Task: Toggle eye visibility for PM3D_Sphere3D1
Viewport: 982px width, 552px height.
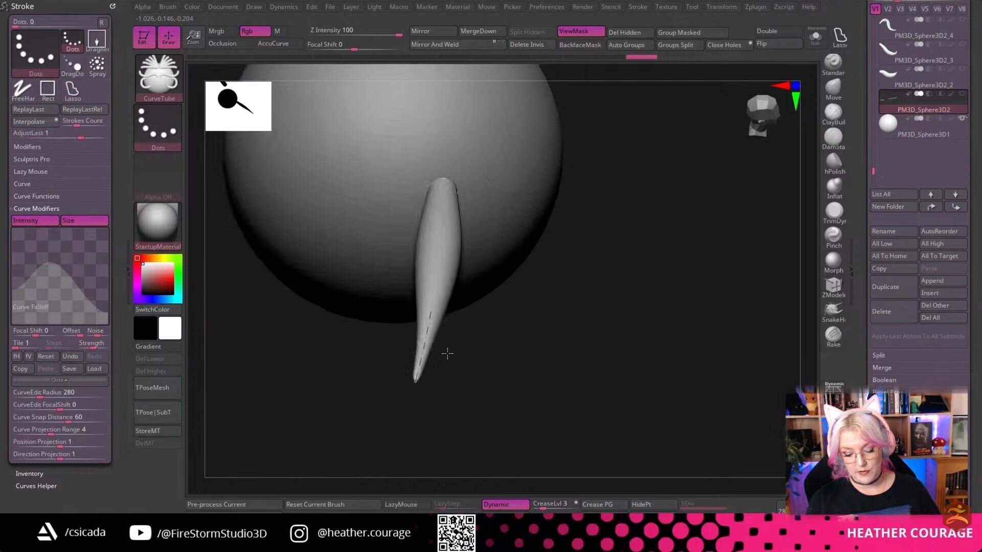Action: (x=962, y=118)
